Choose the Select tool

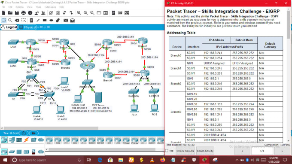click(3, 20)
